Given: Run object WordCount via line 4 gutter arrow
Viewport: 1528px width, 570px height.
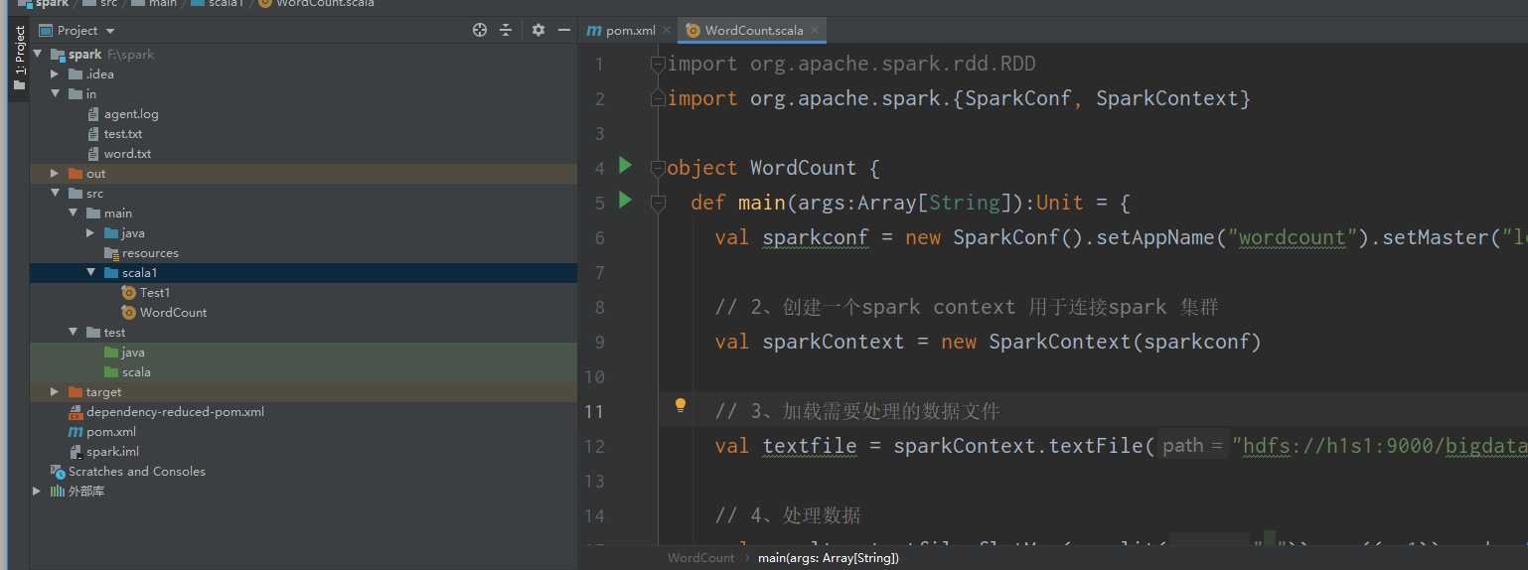Looking at the screenshot, I should point(625,164).
